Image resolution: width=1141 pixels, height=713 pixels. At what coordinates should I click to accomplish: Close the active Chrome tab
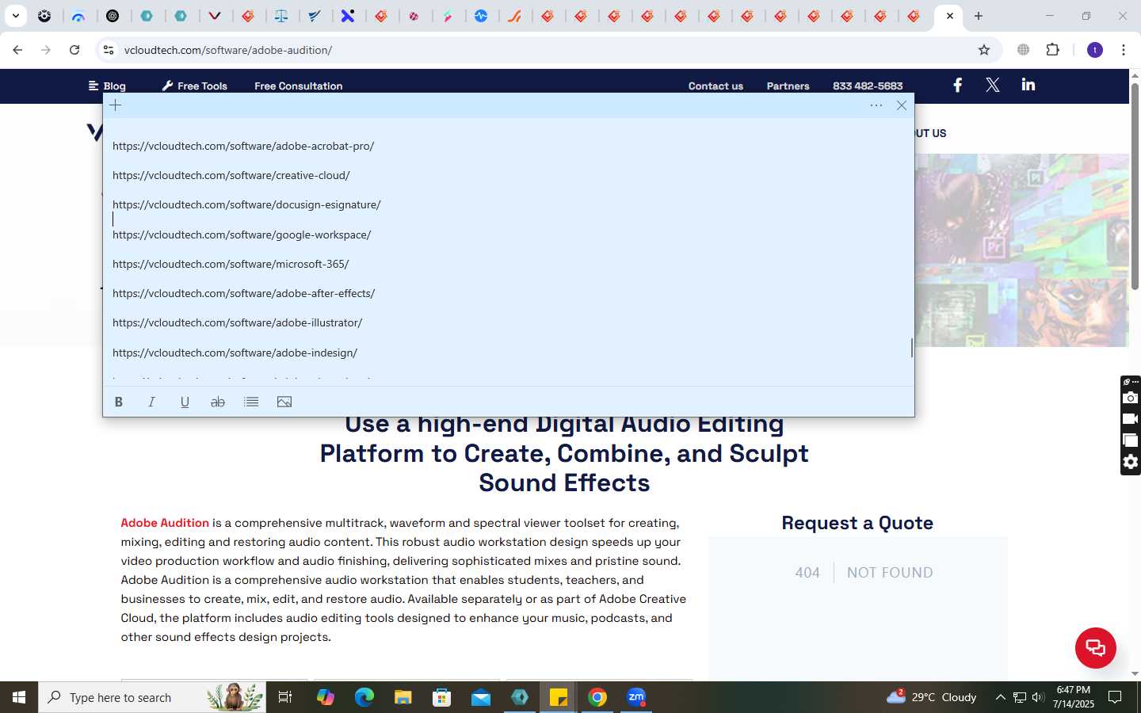pos(950,16)
